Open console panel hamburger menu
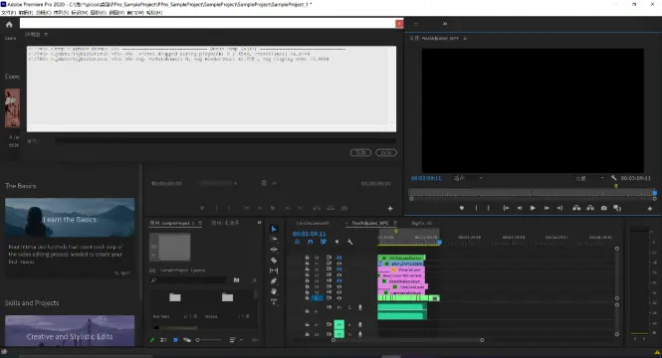Image resolution: width=662 pixels, height=358 pixels. (46, 34)
